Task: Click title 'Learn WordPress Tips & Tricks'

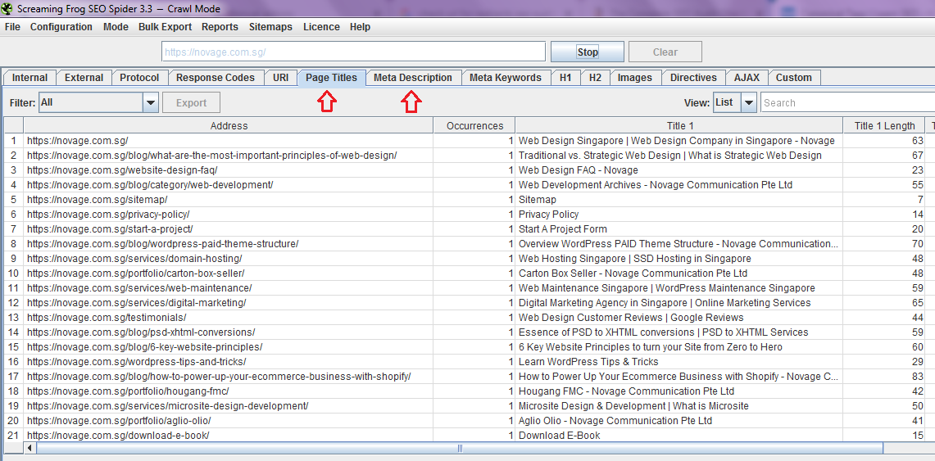Action: coord(588,362)
